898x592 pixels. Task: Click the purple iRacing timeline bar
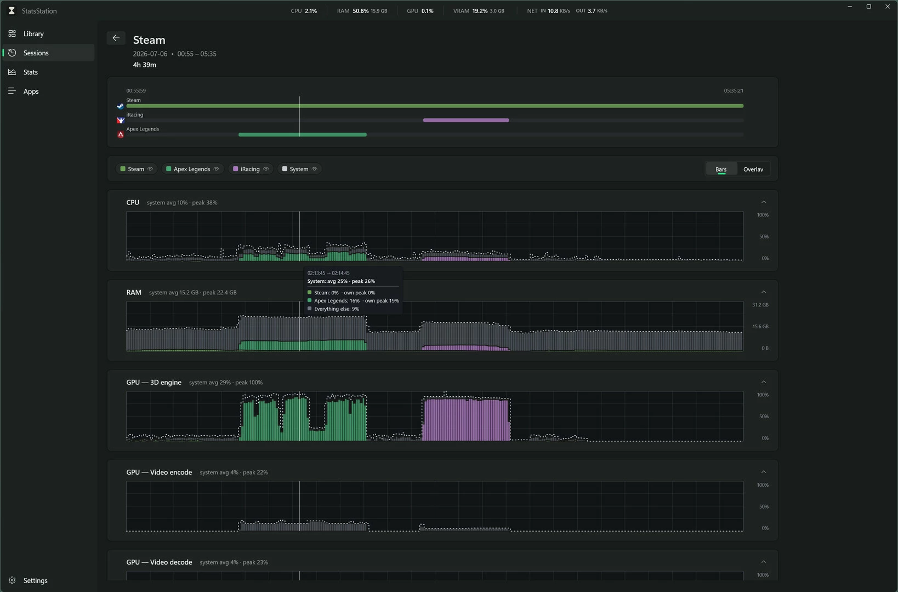(466, 120)
